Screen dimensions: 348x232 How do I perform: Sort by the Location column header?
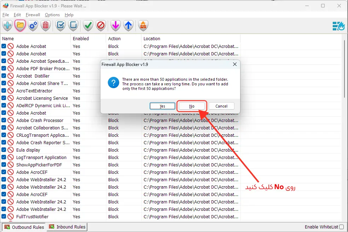[191, 38]
